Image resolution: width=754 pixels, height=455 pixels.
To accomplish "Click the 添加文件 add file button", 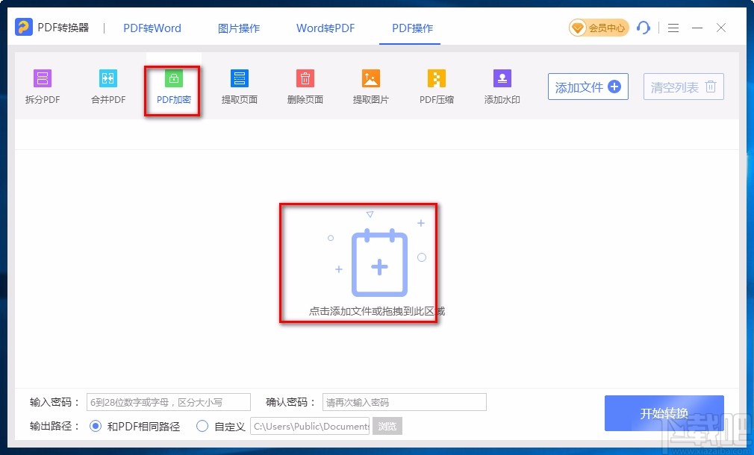I will tap(588, 87).
